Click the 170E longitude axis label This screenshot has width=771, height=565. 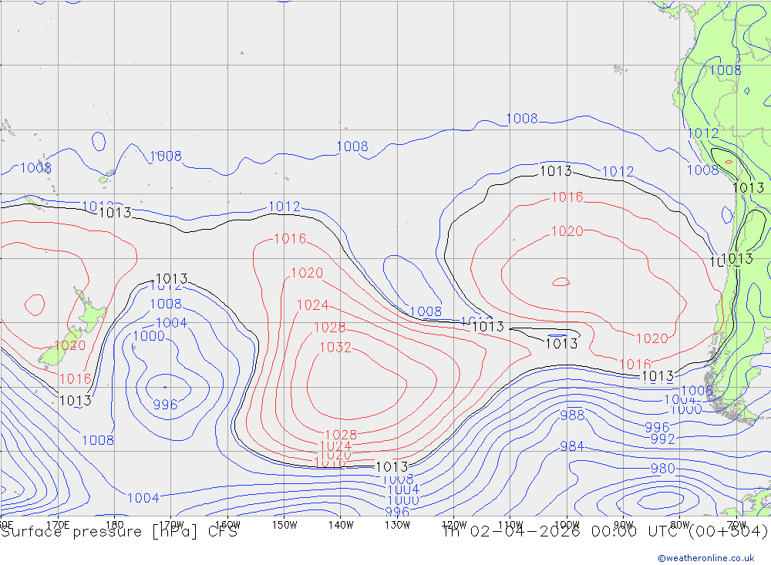point(58,525)
